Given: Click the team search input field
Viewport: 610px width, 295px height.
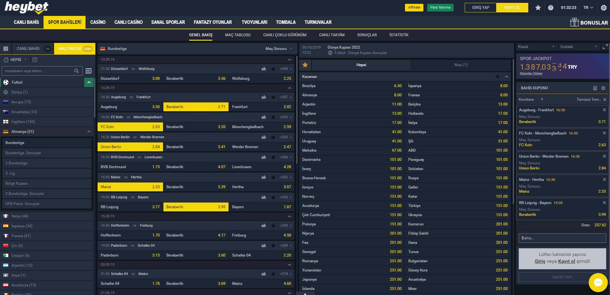Looking at the screenshot, I should [x=38, y=71].
